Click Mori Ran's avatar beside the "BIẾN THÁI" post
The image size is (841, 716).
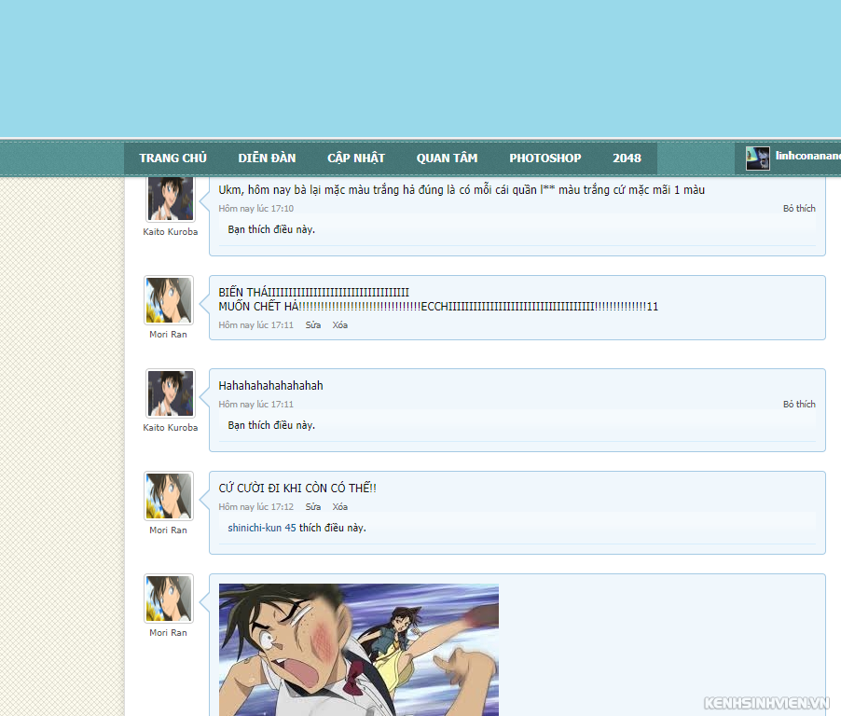(x=169, y=300)
